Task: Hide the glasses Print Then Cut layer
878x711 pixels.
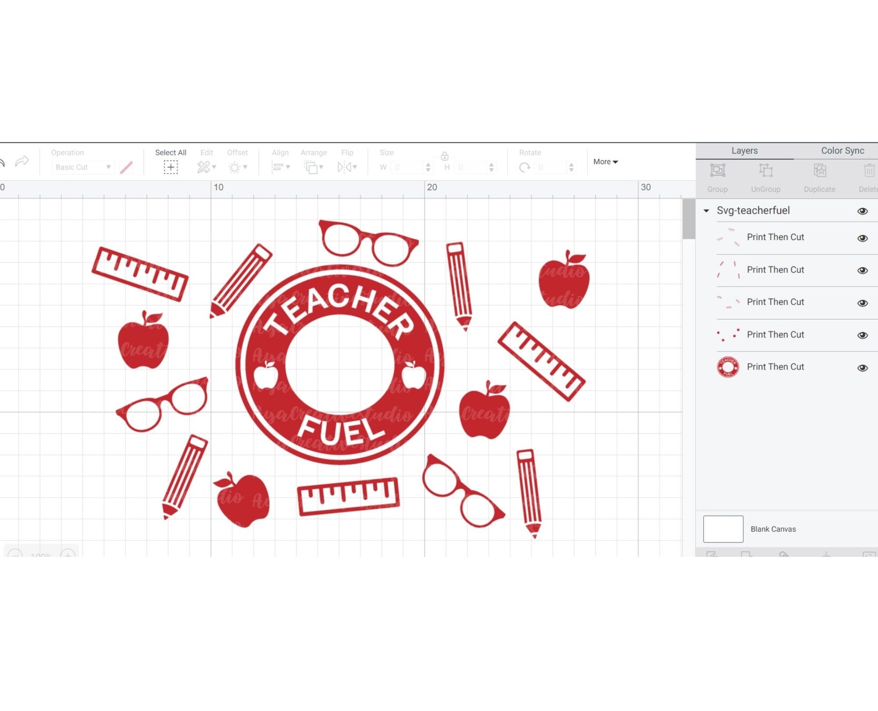Action: click(863, 238)
